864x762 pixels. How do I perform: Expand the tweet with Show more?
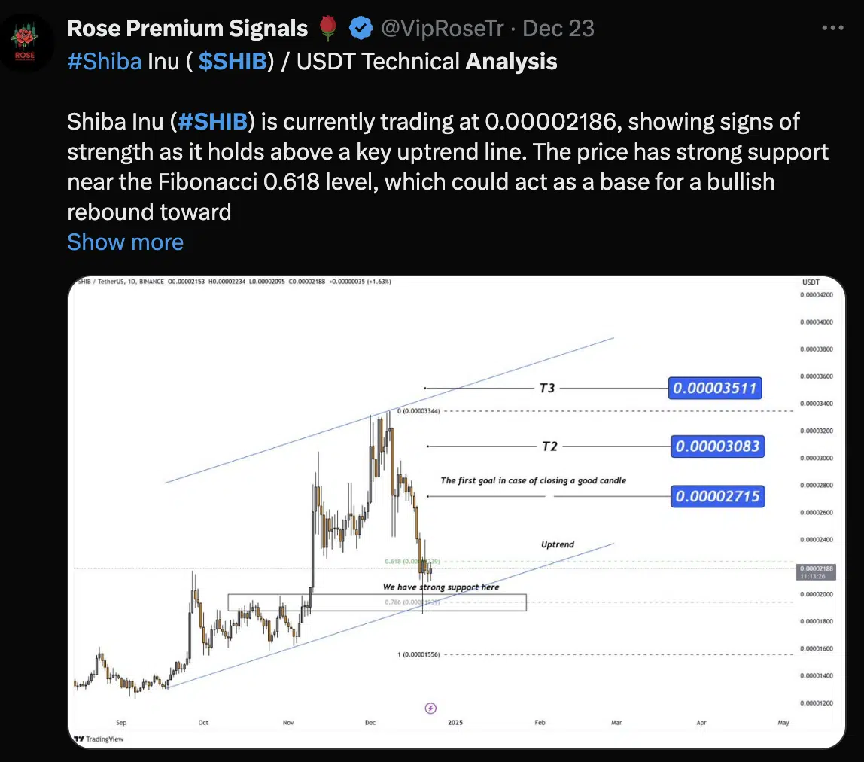[125, 242]
